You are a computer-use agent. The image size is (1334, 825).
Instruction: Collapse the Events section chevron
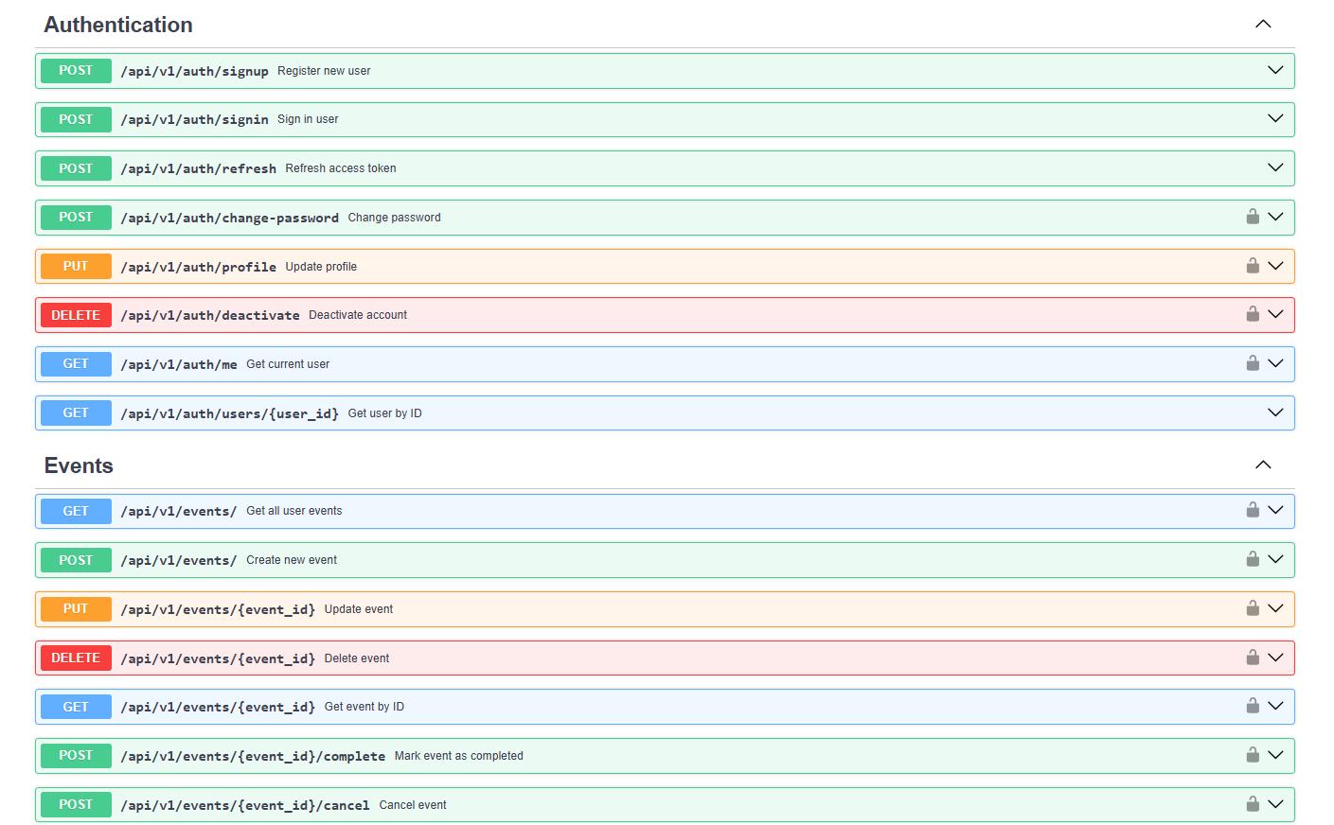coord(1262,465)
